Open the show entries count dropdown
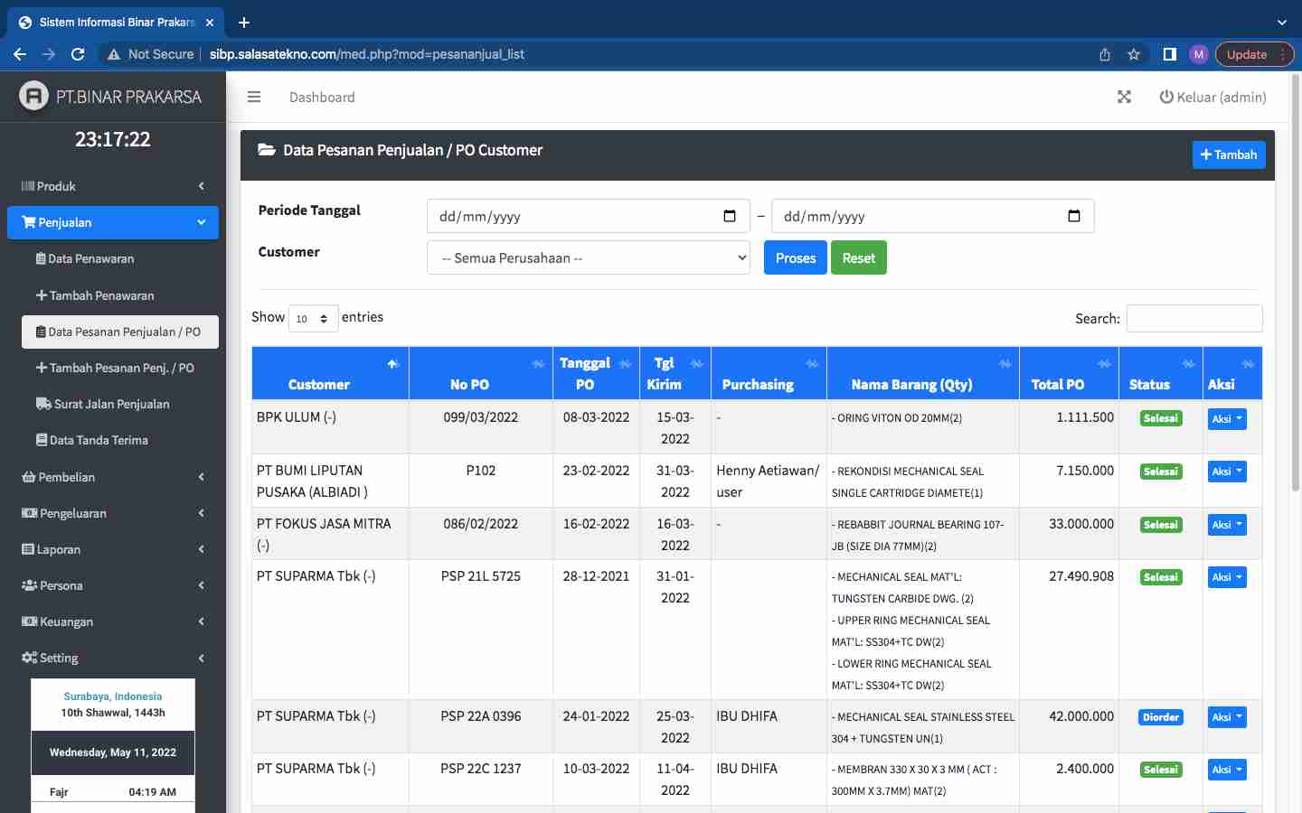Image resolution: width=1302 pixels, height=813 pixels. (x=313, y=319)
